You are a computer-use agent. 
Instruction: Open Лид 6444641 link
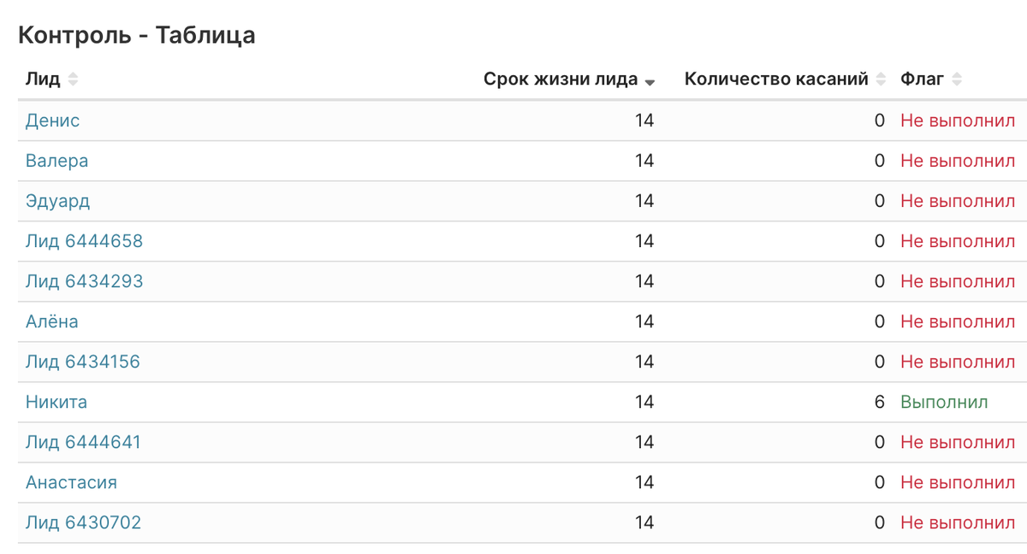click(x=83, y=442)
